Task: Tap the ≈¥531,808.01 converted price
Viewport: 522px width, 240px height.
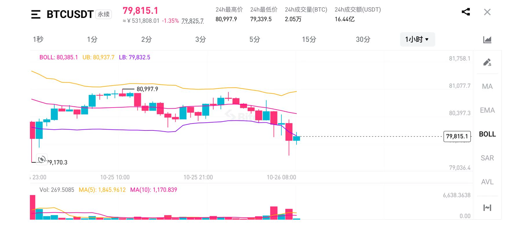Action: click(141, 21)
